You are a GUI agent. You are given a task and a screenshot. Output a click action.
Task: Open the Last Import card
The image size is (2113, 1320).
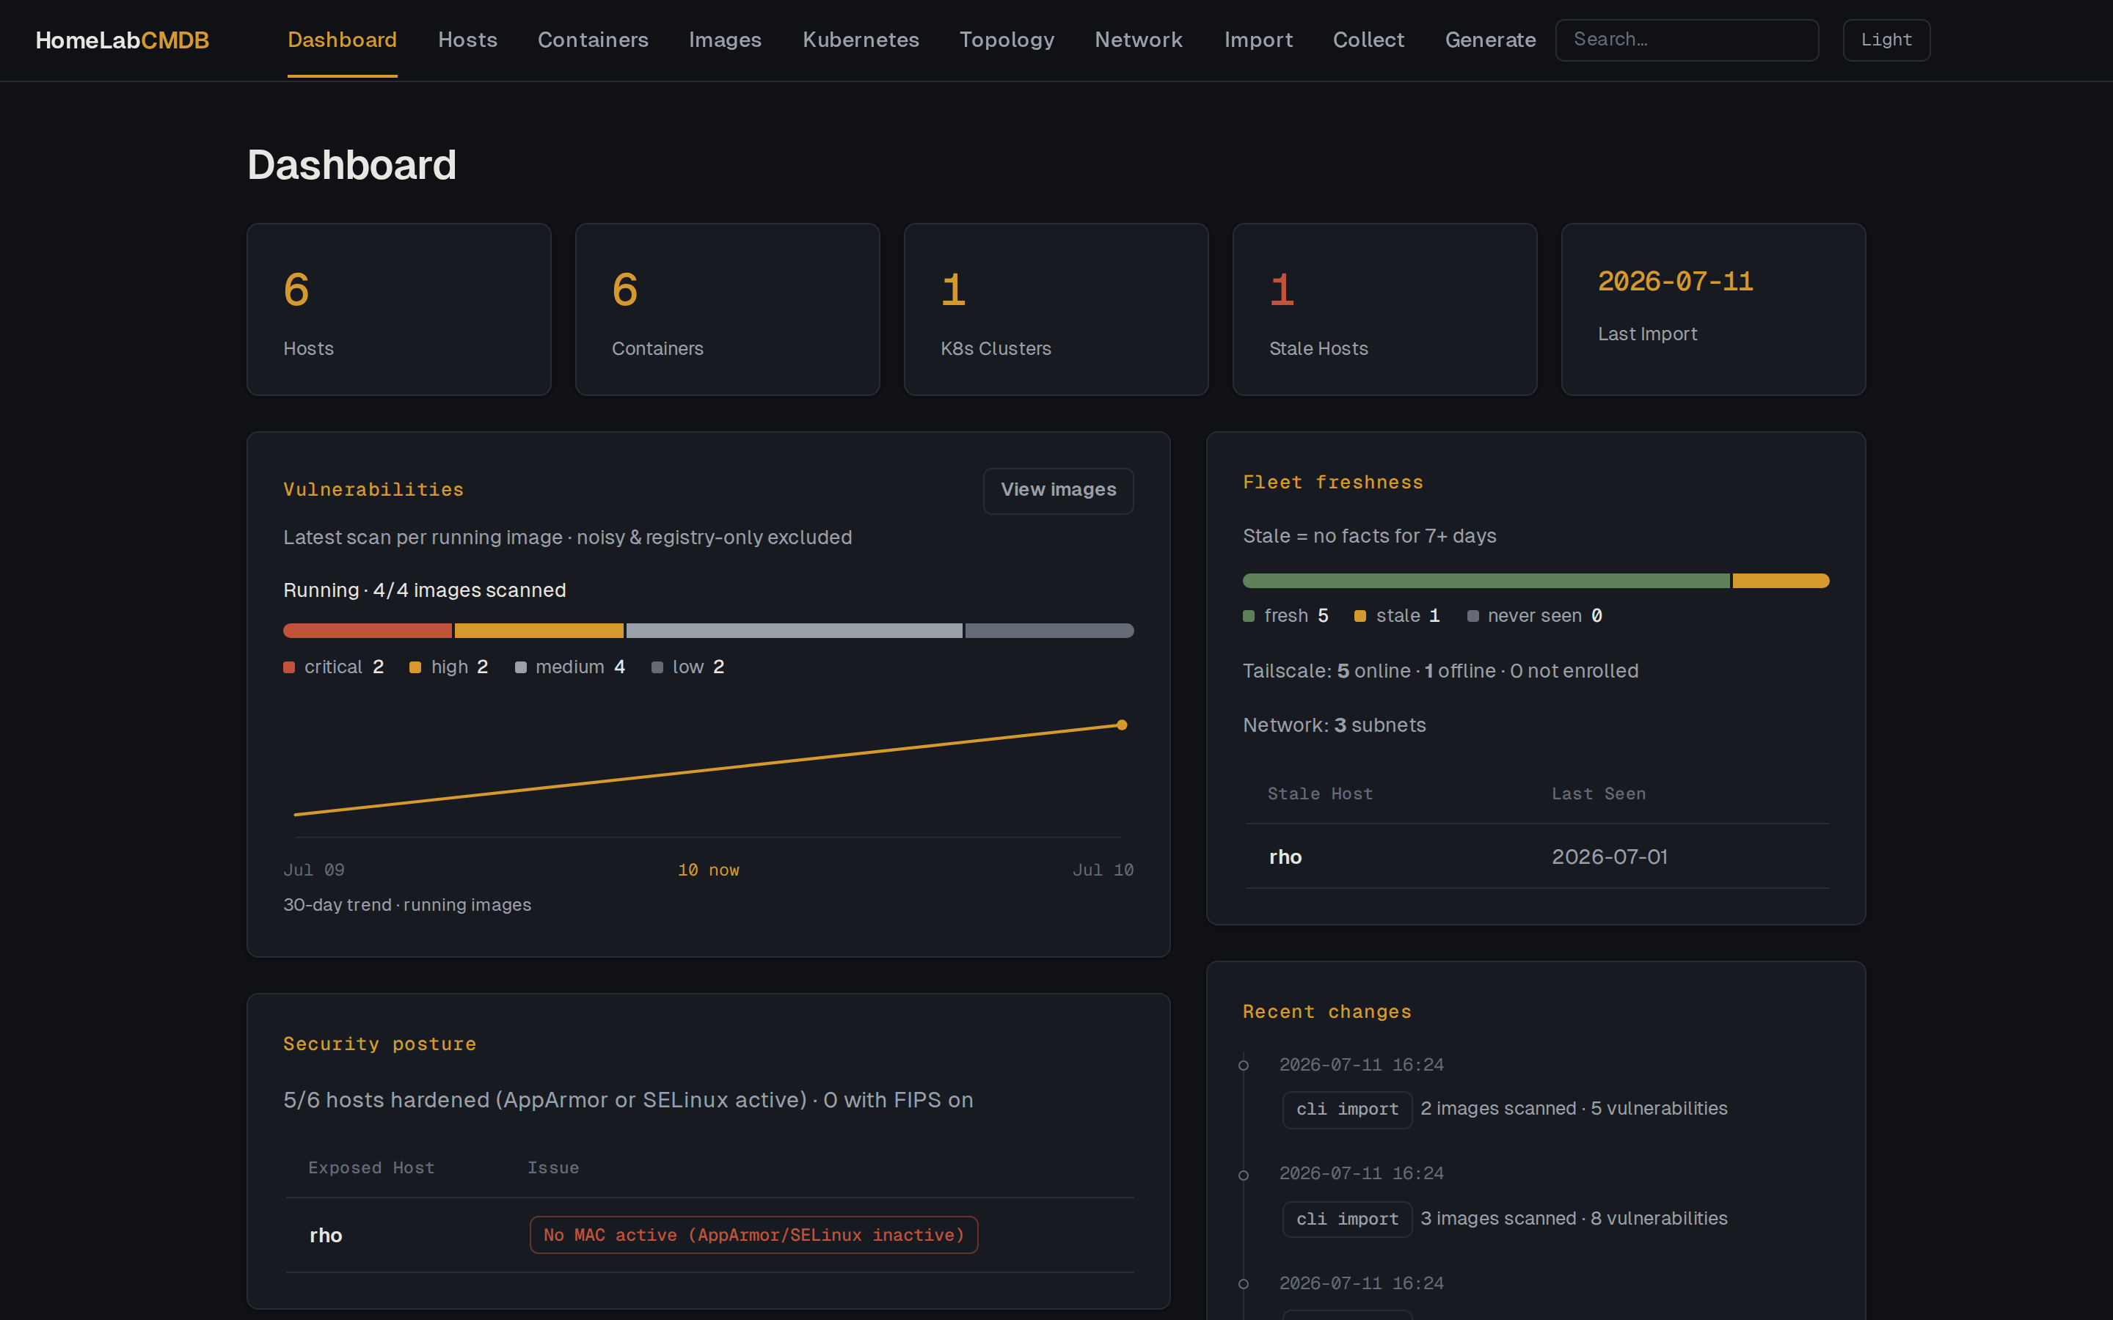pyautogui.click(x=1713, y=309)
